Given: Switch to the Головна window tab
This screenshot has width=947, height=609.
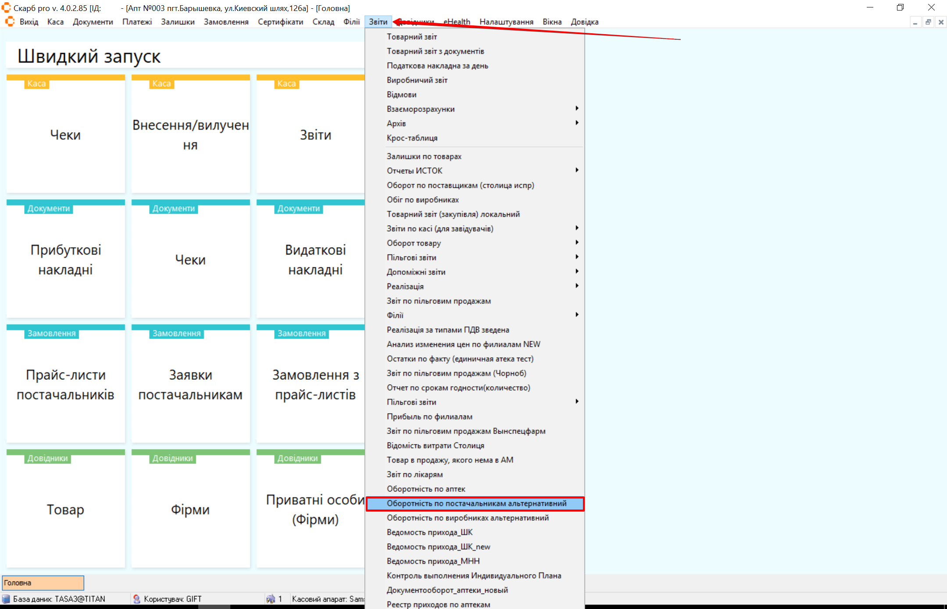Looking at the screenshot, I should (43, 583).
